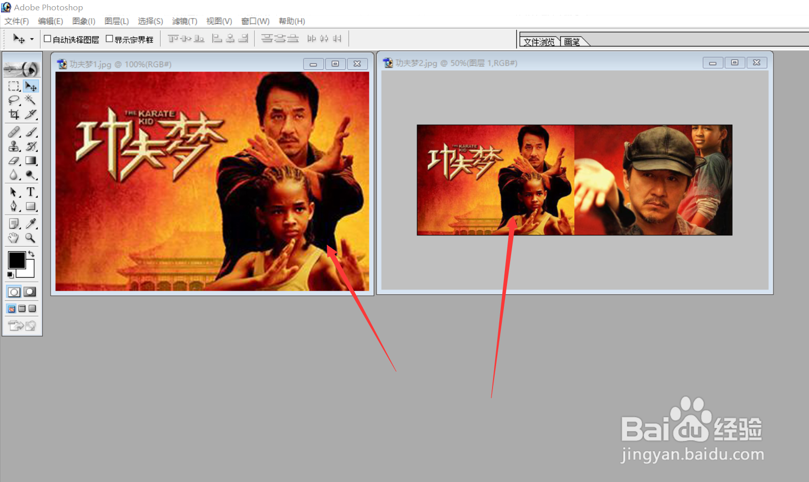This screenshot has width=809, height=482.
Task: Switch to the 画笔 tab
Action: coord(572,42)
